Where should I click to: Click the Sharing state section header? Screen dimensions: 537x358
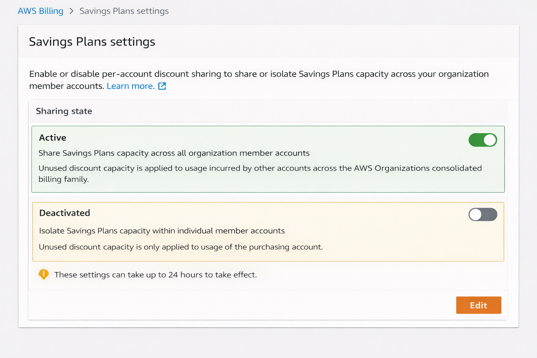click(64, 111)
